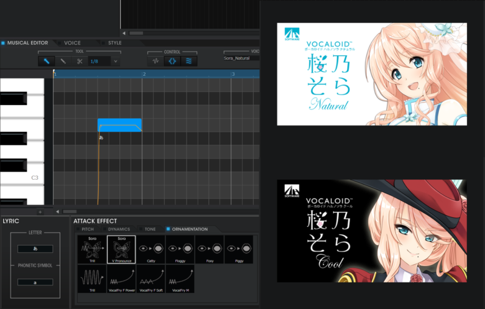Toggle the wavy lines control button

pyautogui.click(x=188, y=61)
